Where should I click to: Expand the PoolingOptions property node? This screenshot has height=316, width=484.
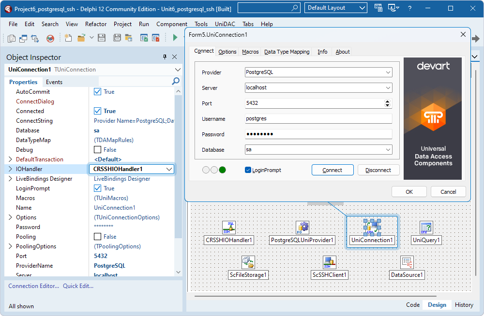(x=11, y=246)
